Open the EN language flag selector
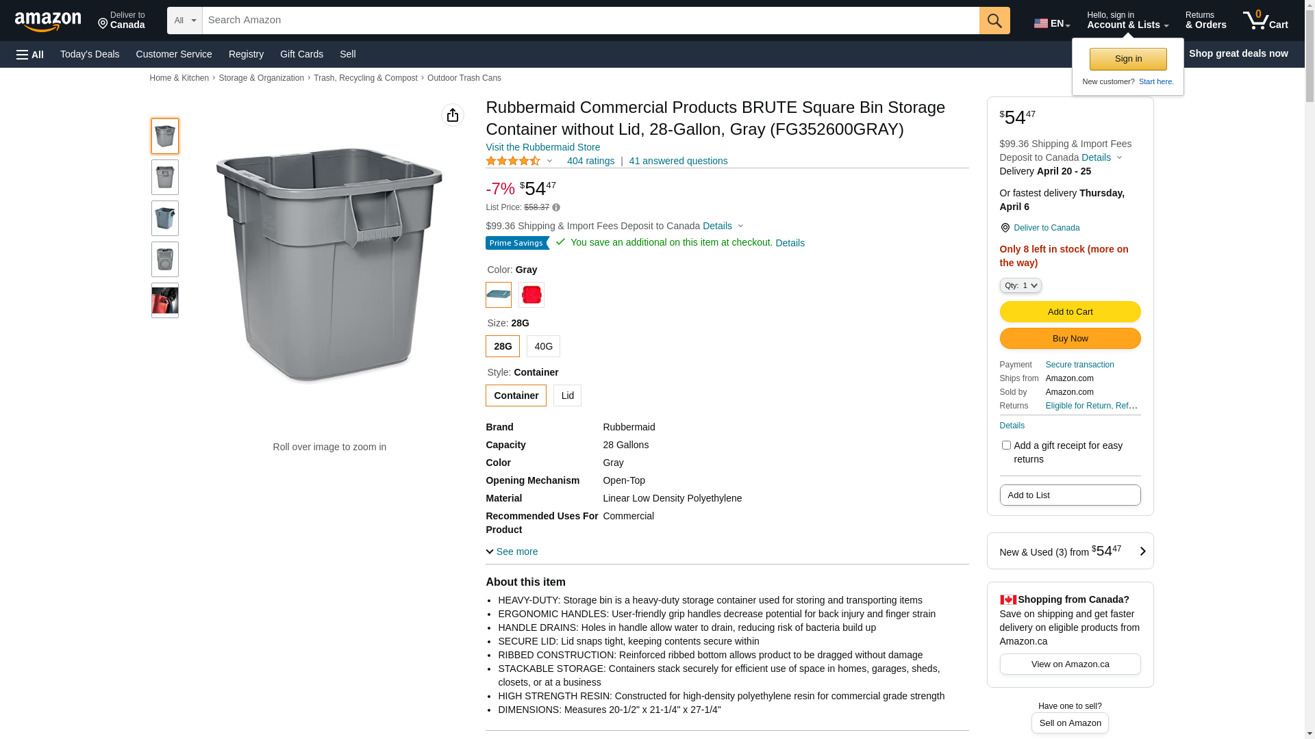Screen dimensions: 1315x739 (1052, 23)
